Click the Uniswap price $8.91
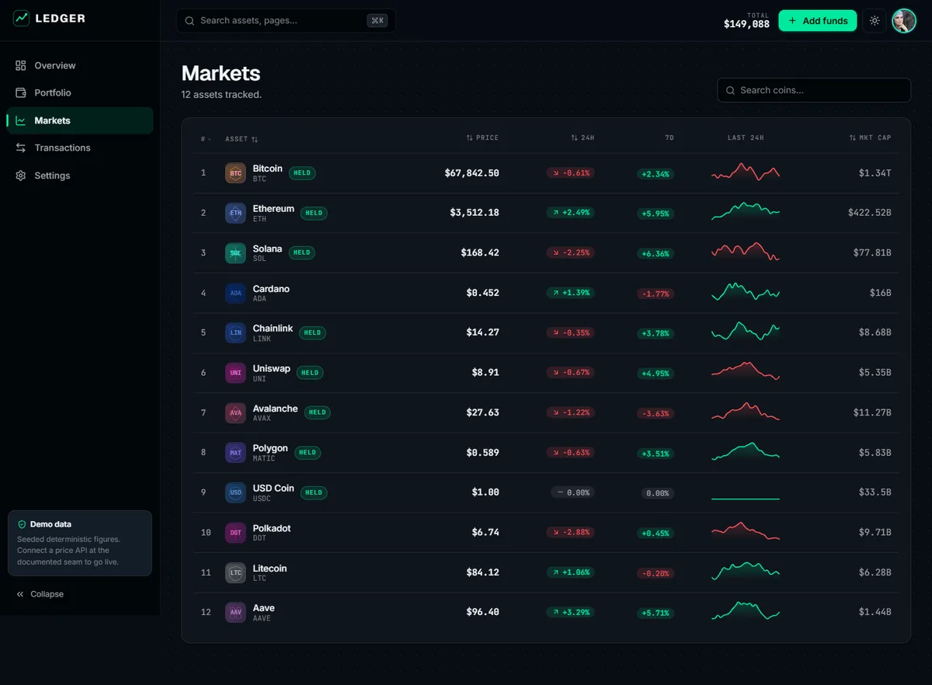This screenshot has height=685, width=932. click(485, 373)
